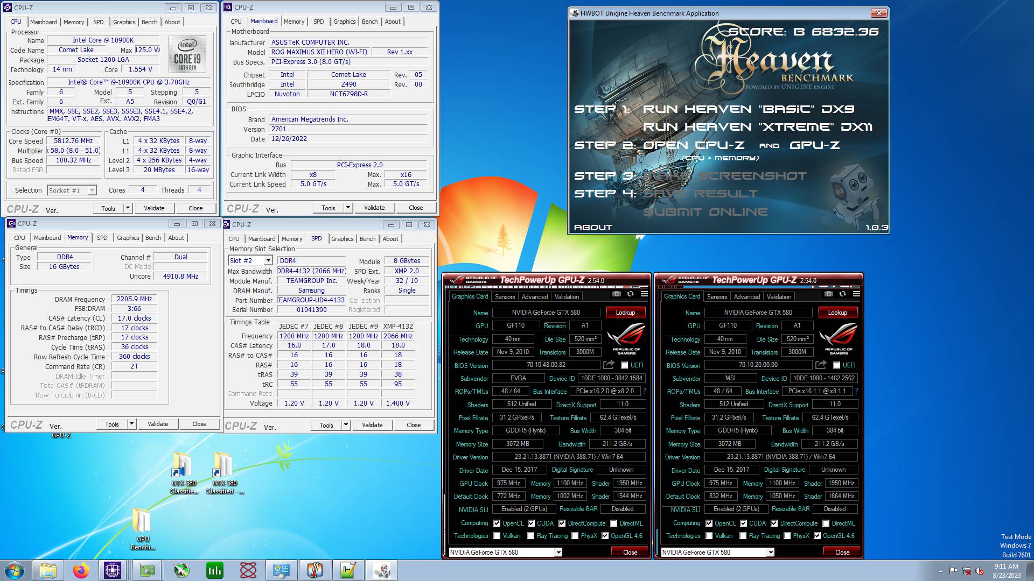Image resolution: width=1034 pixels, height=581 pixels.
Task: Toggle the DirectCompute checkbox in the MSI GPU-Z window
Action: click(774, 523)
